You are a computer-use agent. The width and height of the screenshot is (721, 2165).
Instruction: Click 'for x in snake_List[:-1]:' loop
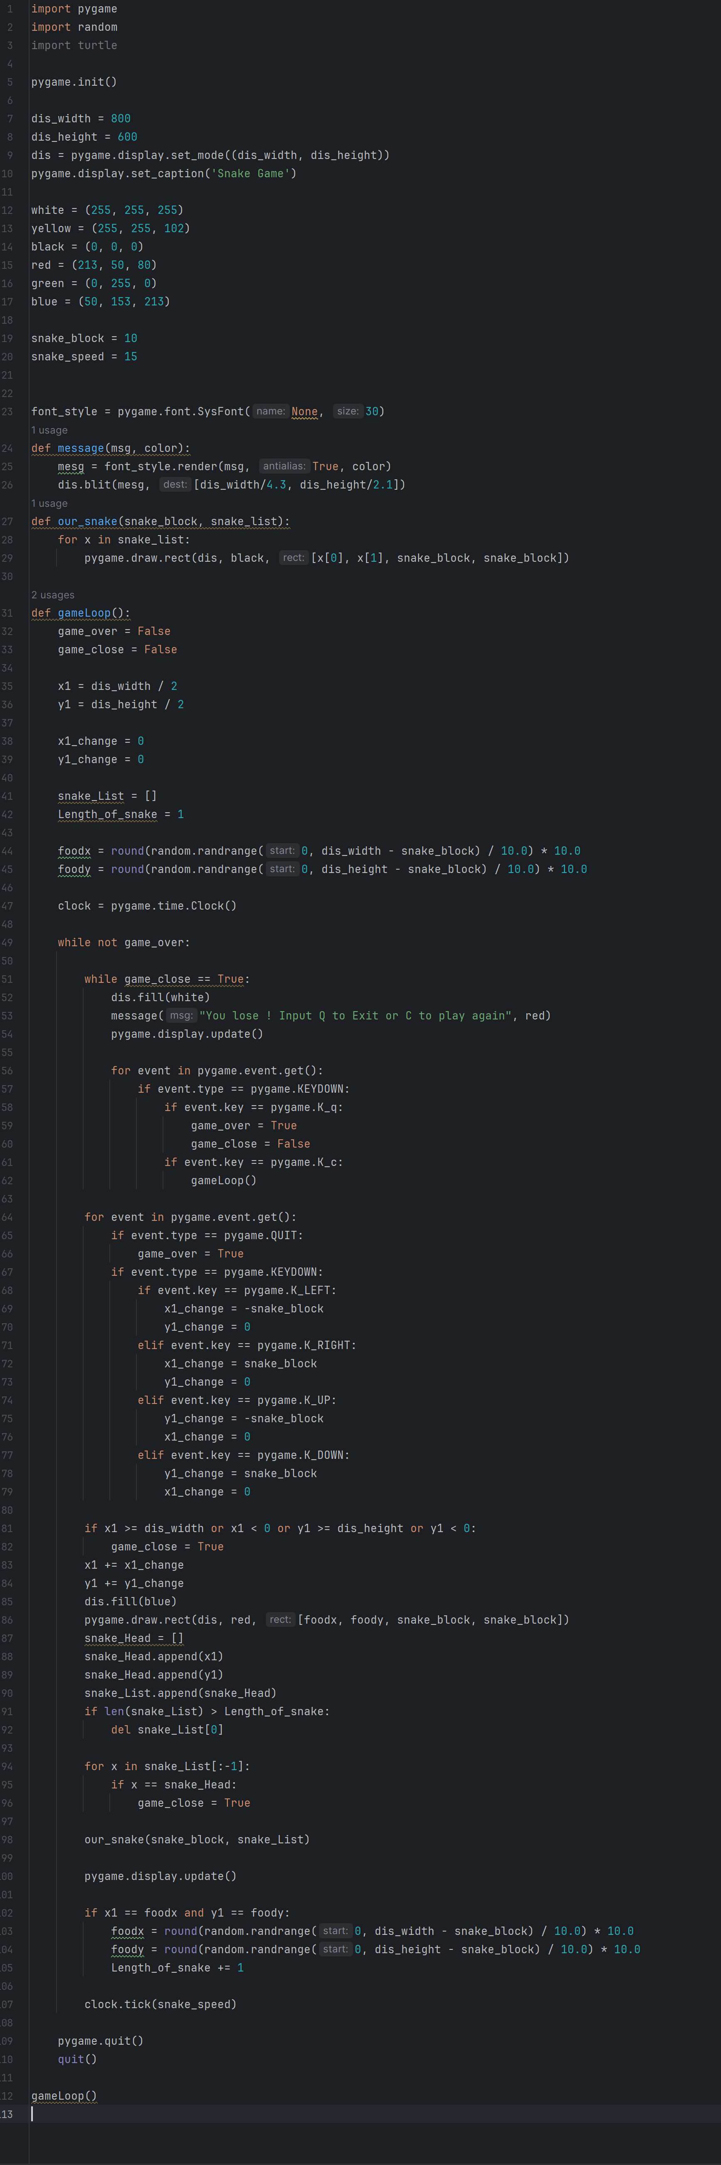[167, 1766]
